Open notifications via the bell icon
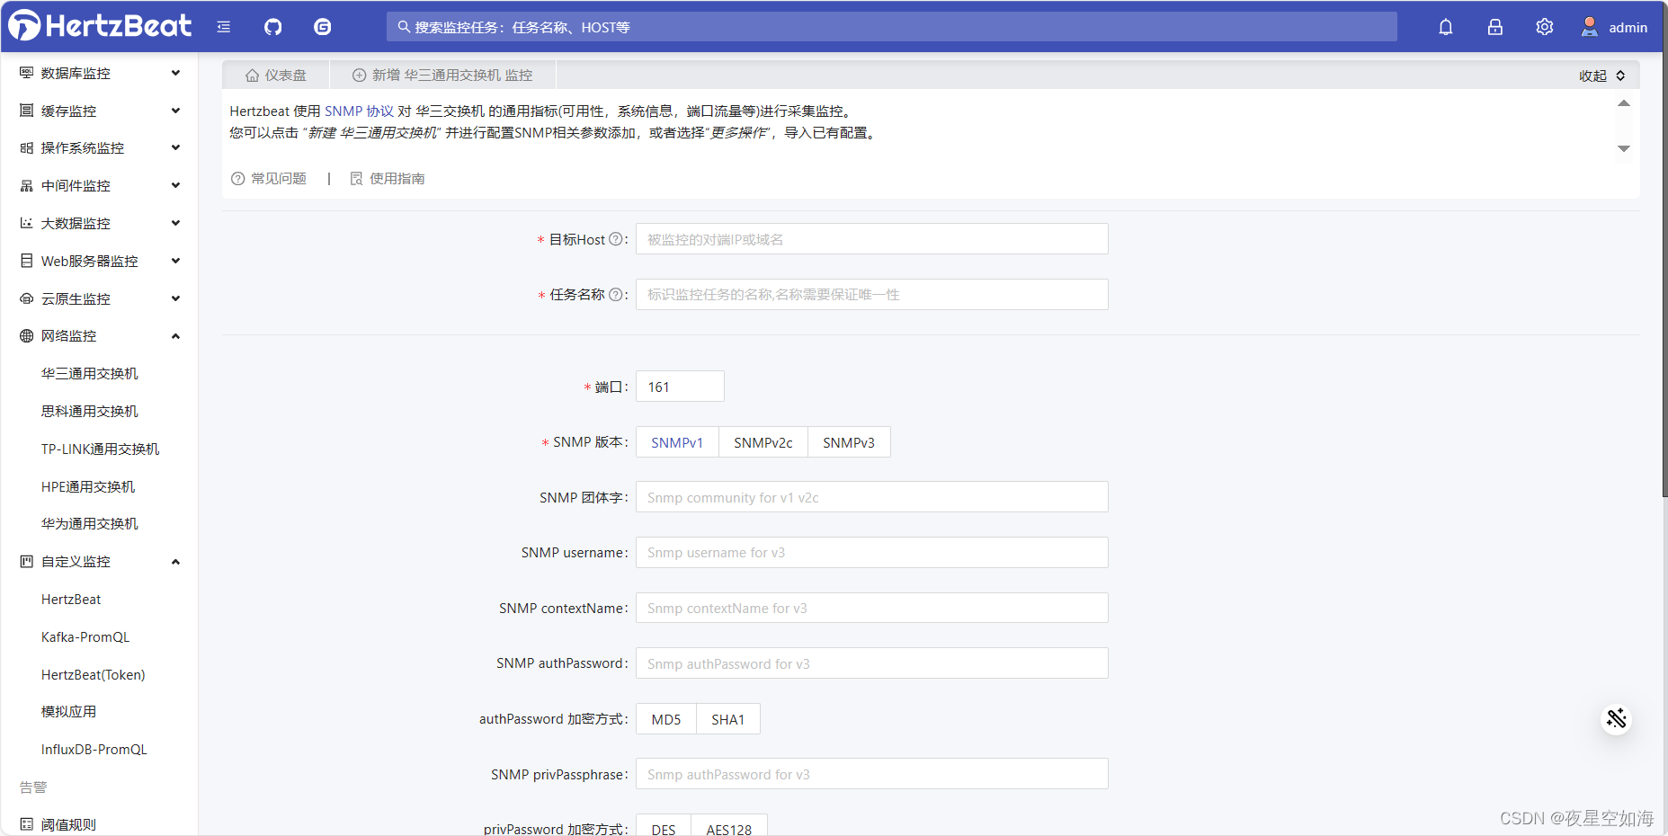This screenshot has height=836, width=1668. coord(1445,26)
